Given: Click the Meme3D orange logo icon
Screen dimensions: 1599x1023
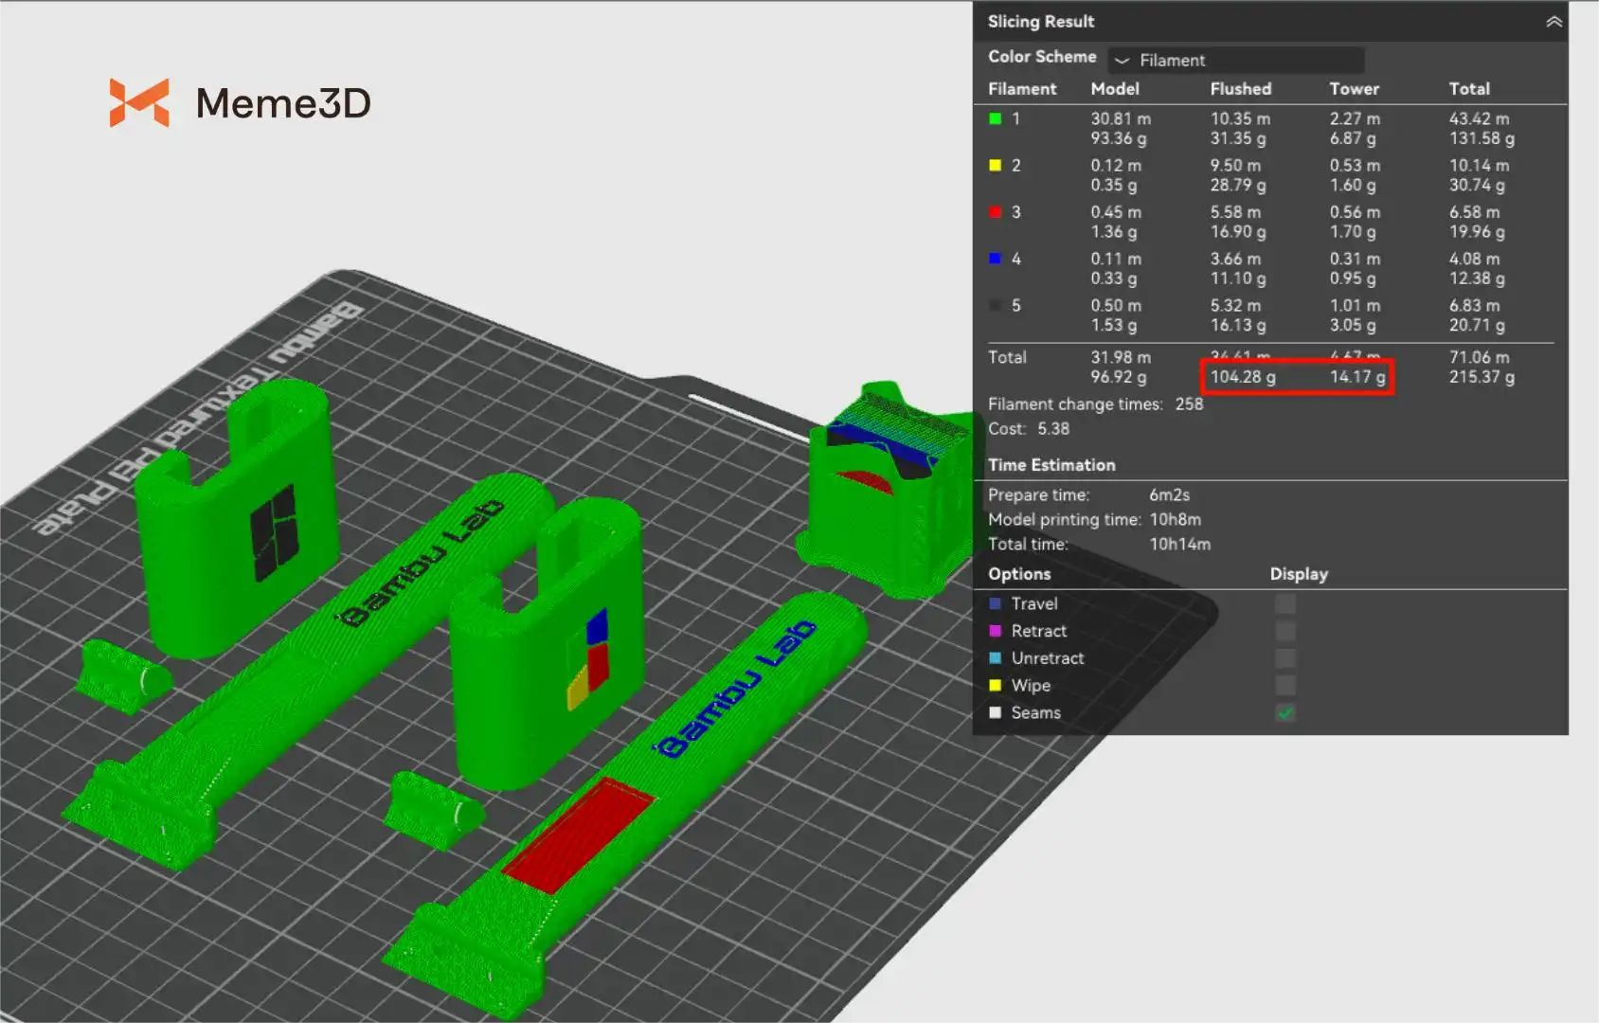Looking at the screenshot, I should pos(139,102).
